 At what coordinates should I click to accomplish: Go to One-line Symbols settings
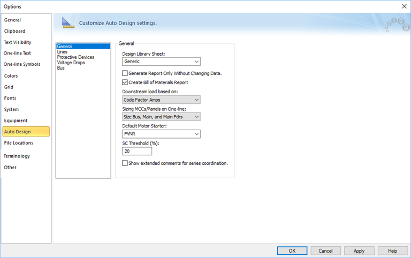22,64
